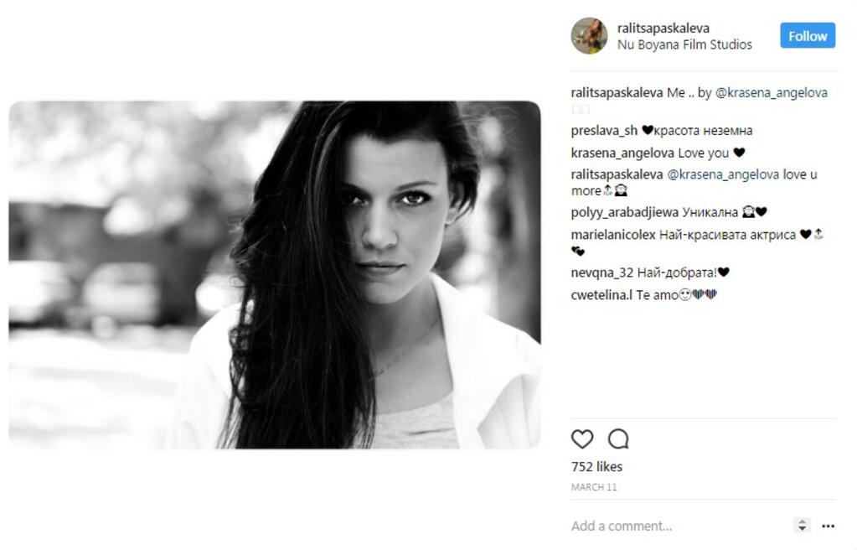Open ralitsapaskaleva username in post header
Screen dimensions: 857x550
point(663,28)
